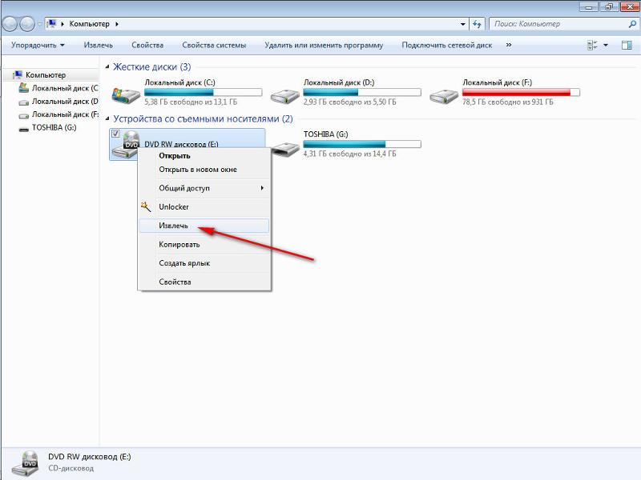Click the text 2,93 ГБ свободно из 5,50 ГБ
641x480 pixels.
pos(349,102)
